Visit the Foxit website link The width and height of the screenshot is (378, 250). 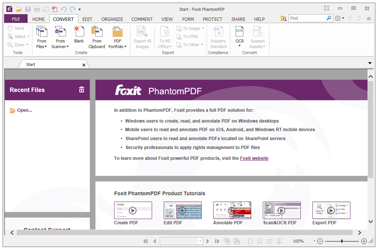(254, 158)
